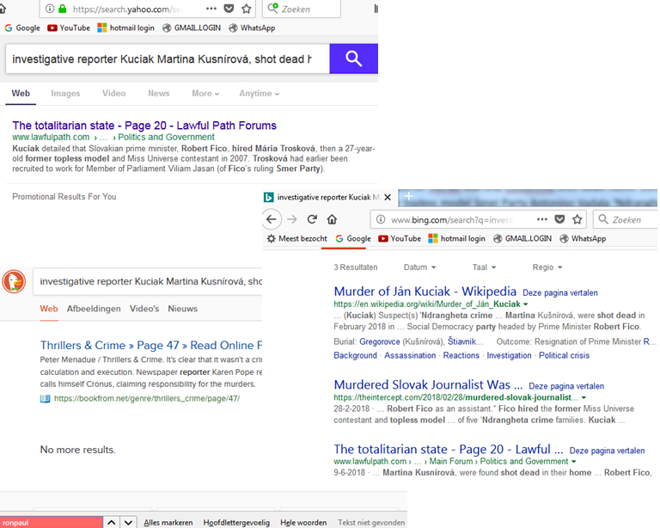Click the Bing address bar URL
The image size is (660, 528).
coord(452,220)
